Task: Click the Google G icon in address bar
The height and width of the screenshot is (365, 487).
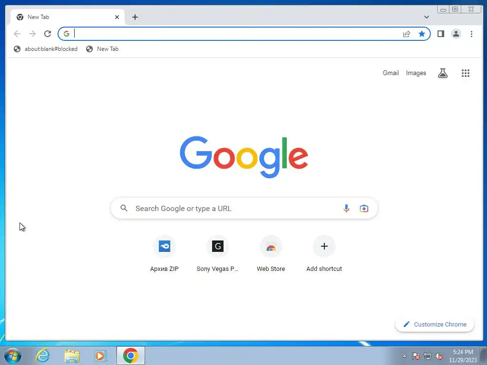Action: [x=67, y=34]
